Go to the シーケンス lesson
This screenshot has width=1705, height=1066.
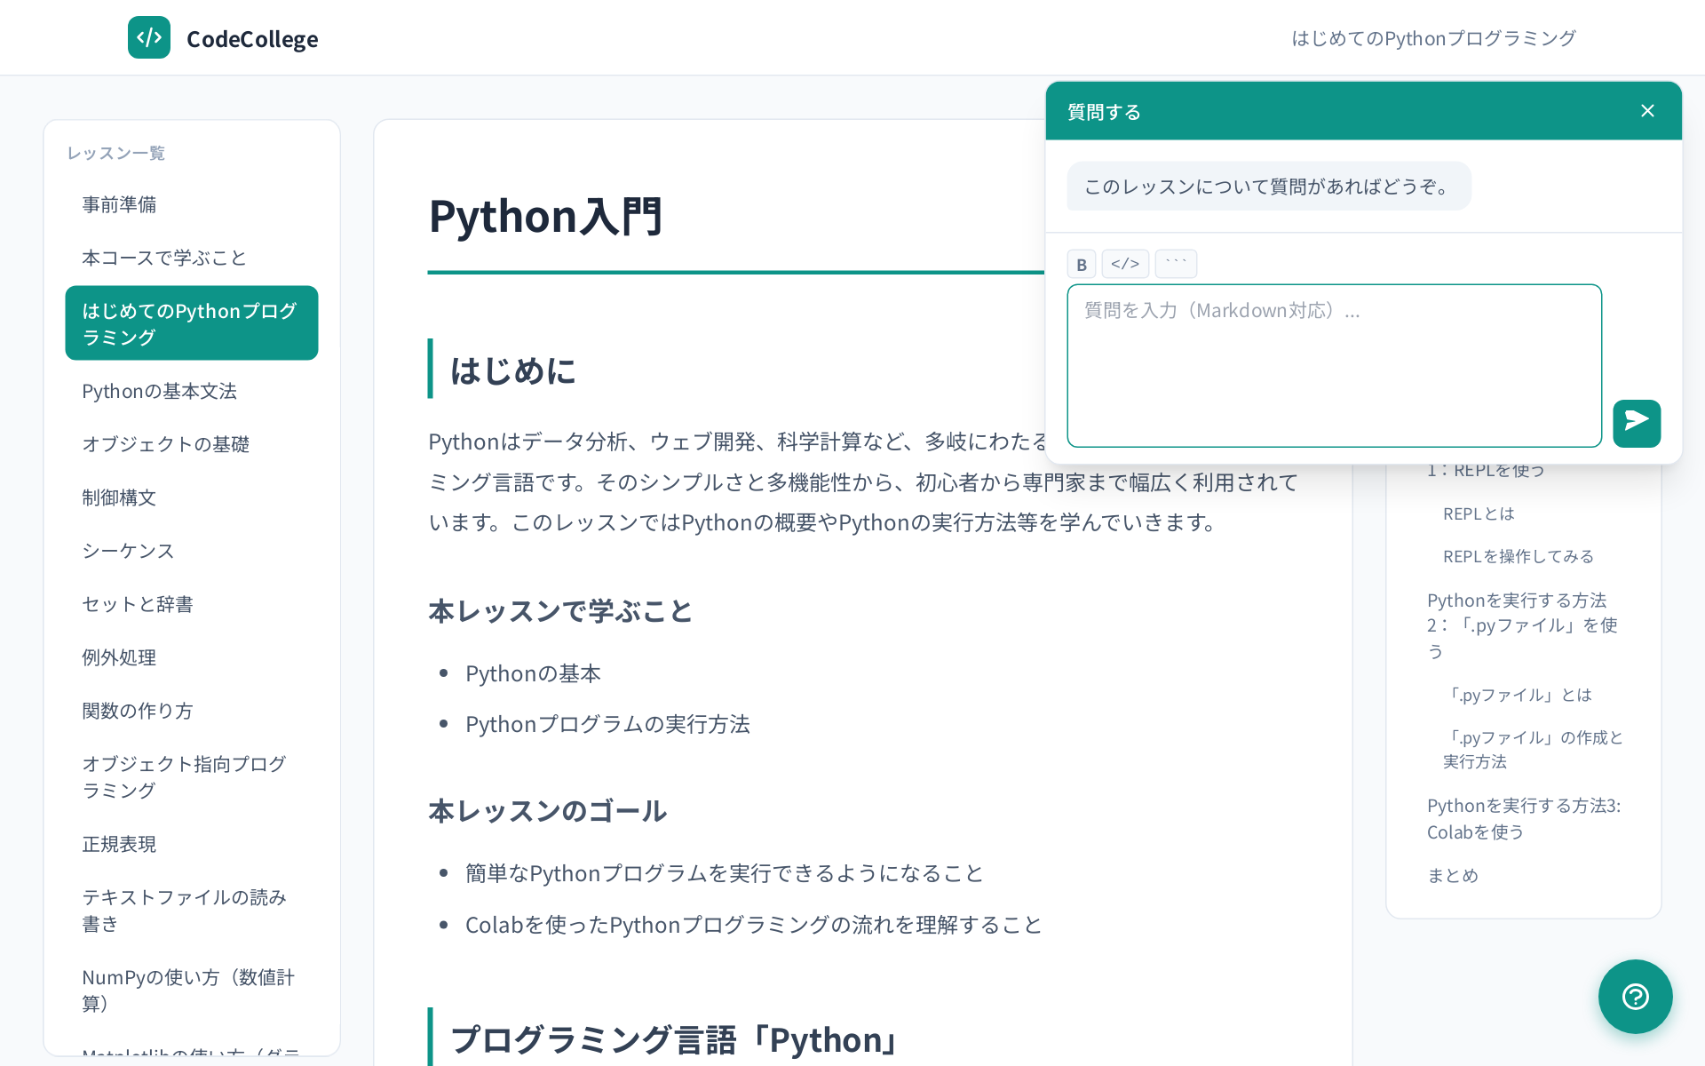[x=192, y=551]
